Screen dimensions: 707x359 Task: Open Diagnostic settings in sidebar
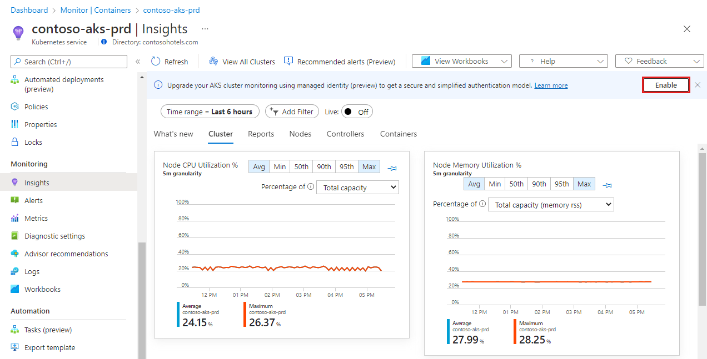(54, 236)
